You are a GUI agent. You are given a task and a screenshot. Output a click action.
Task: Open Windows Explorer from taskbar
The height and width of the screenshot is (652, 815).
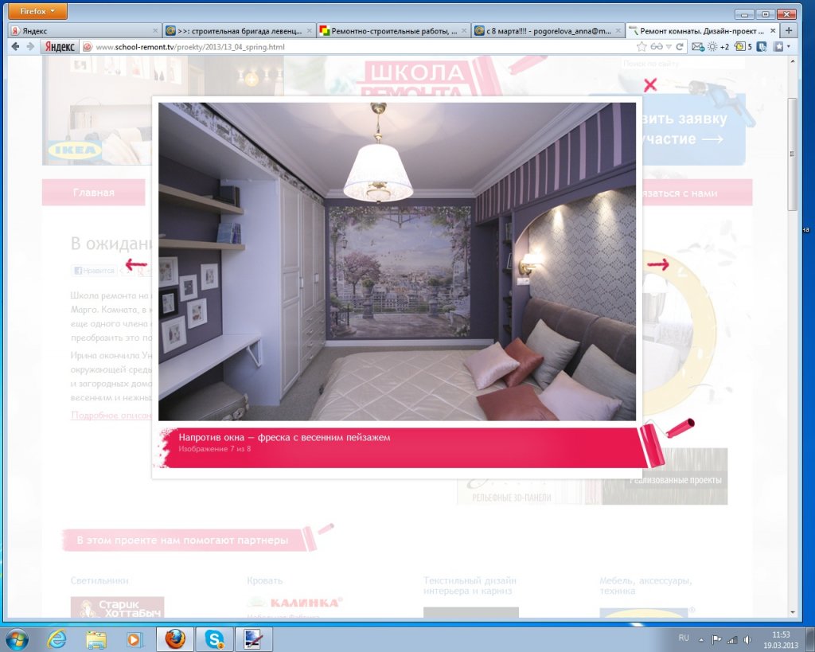[x=96, y=639]
